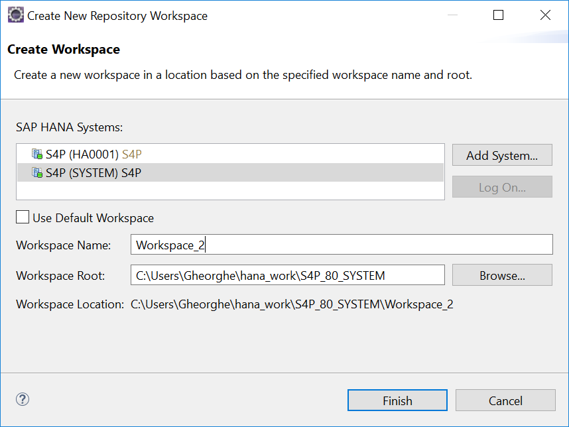Confirm workspace creation with Finish

pos(397,400)
